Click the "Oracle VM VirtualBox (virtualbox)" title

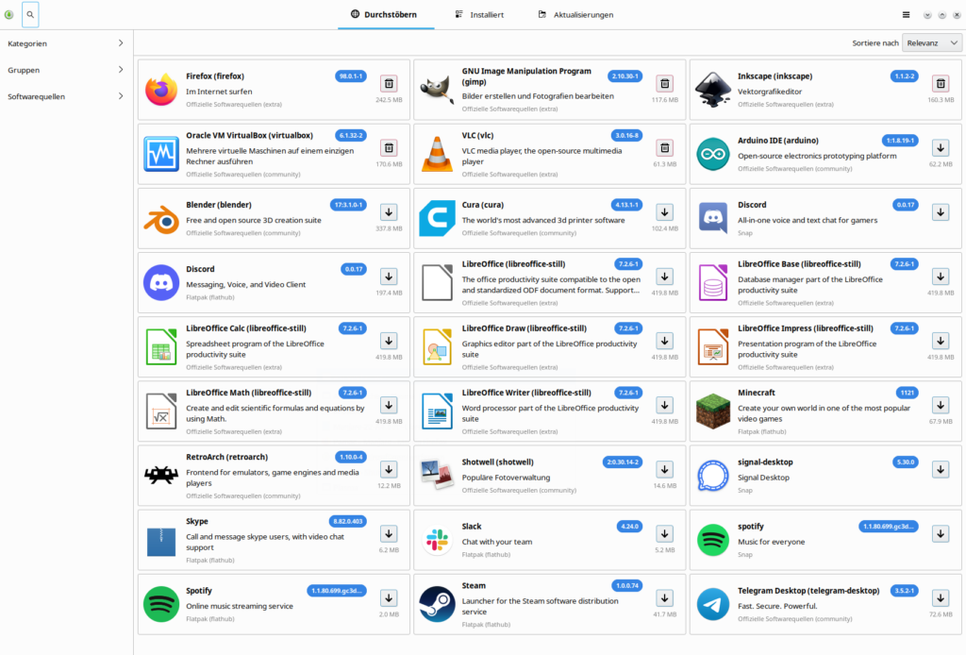(249, 136)
